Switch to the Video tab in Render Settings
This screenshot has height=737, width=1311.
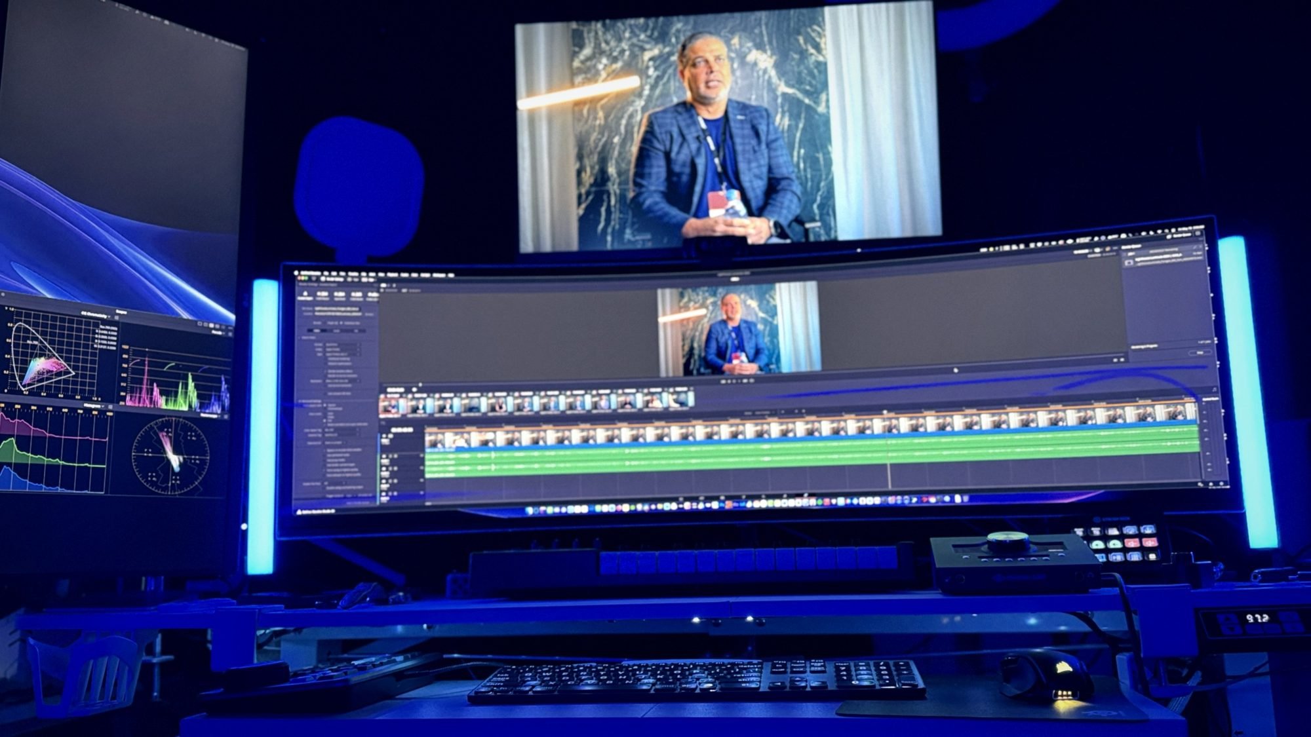point(317,331)
